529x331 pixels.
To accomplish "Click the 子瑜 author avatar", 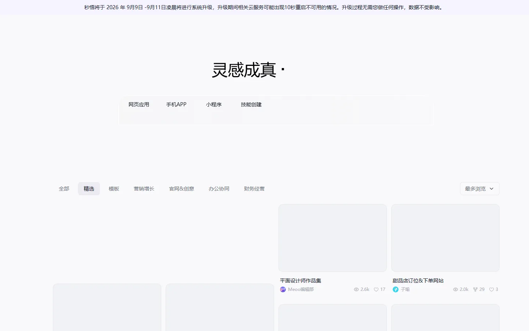I will tap(396, 289).
